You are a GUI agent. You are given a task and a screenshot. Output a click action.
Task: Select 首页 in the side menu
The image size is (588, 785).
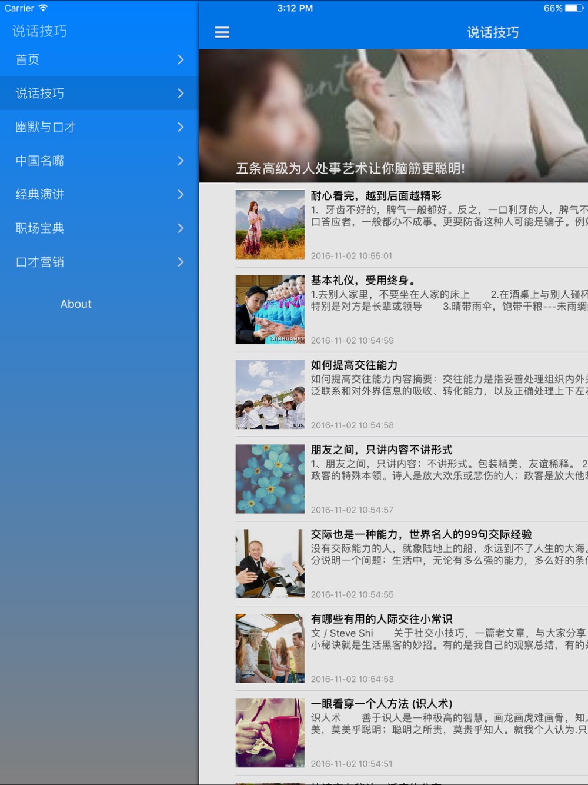tap(99, 59)
